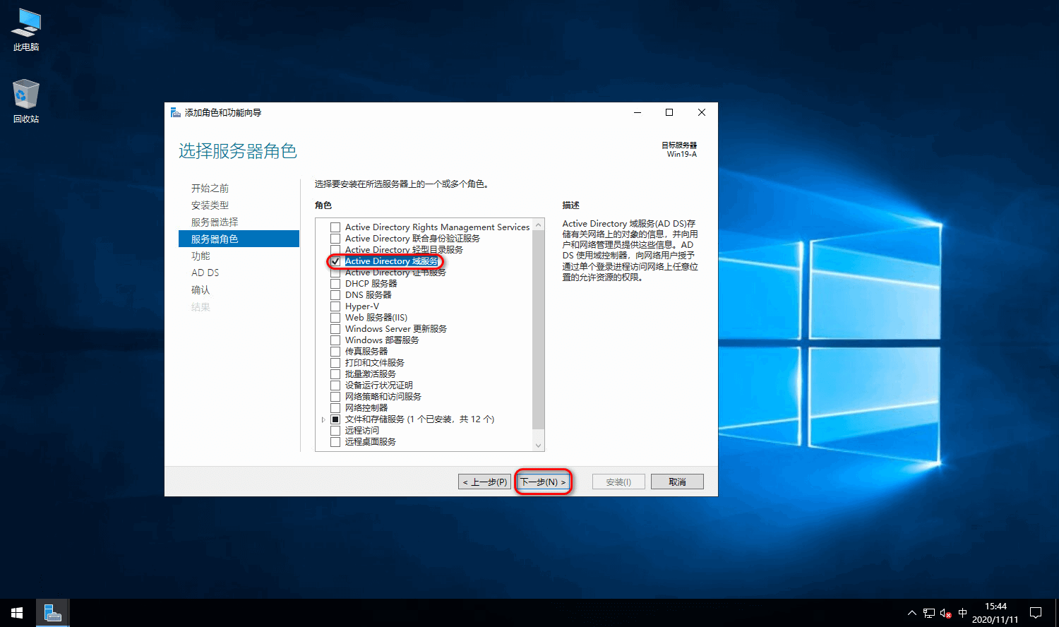Screen dimensions: 1059x627
Task: Switch the 中 input method indicator
Action: click(x=962, y=613)
